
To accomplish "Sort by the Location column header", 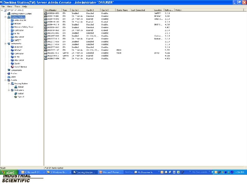I will (158, 10).
